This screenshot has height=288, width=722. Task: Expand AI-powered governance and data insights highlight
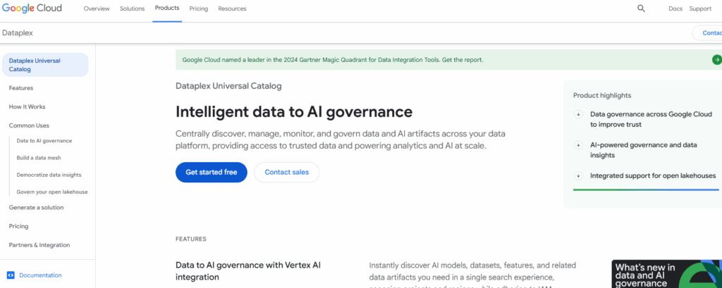click(579, 145)
